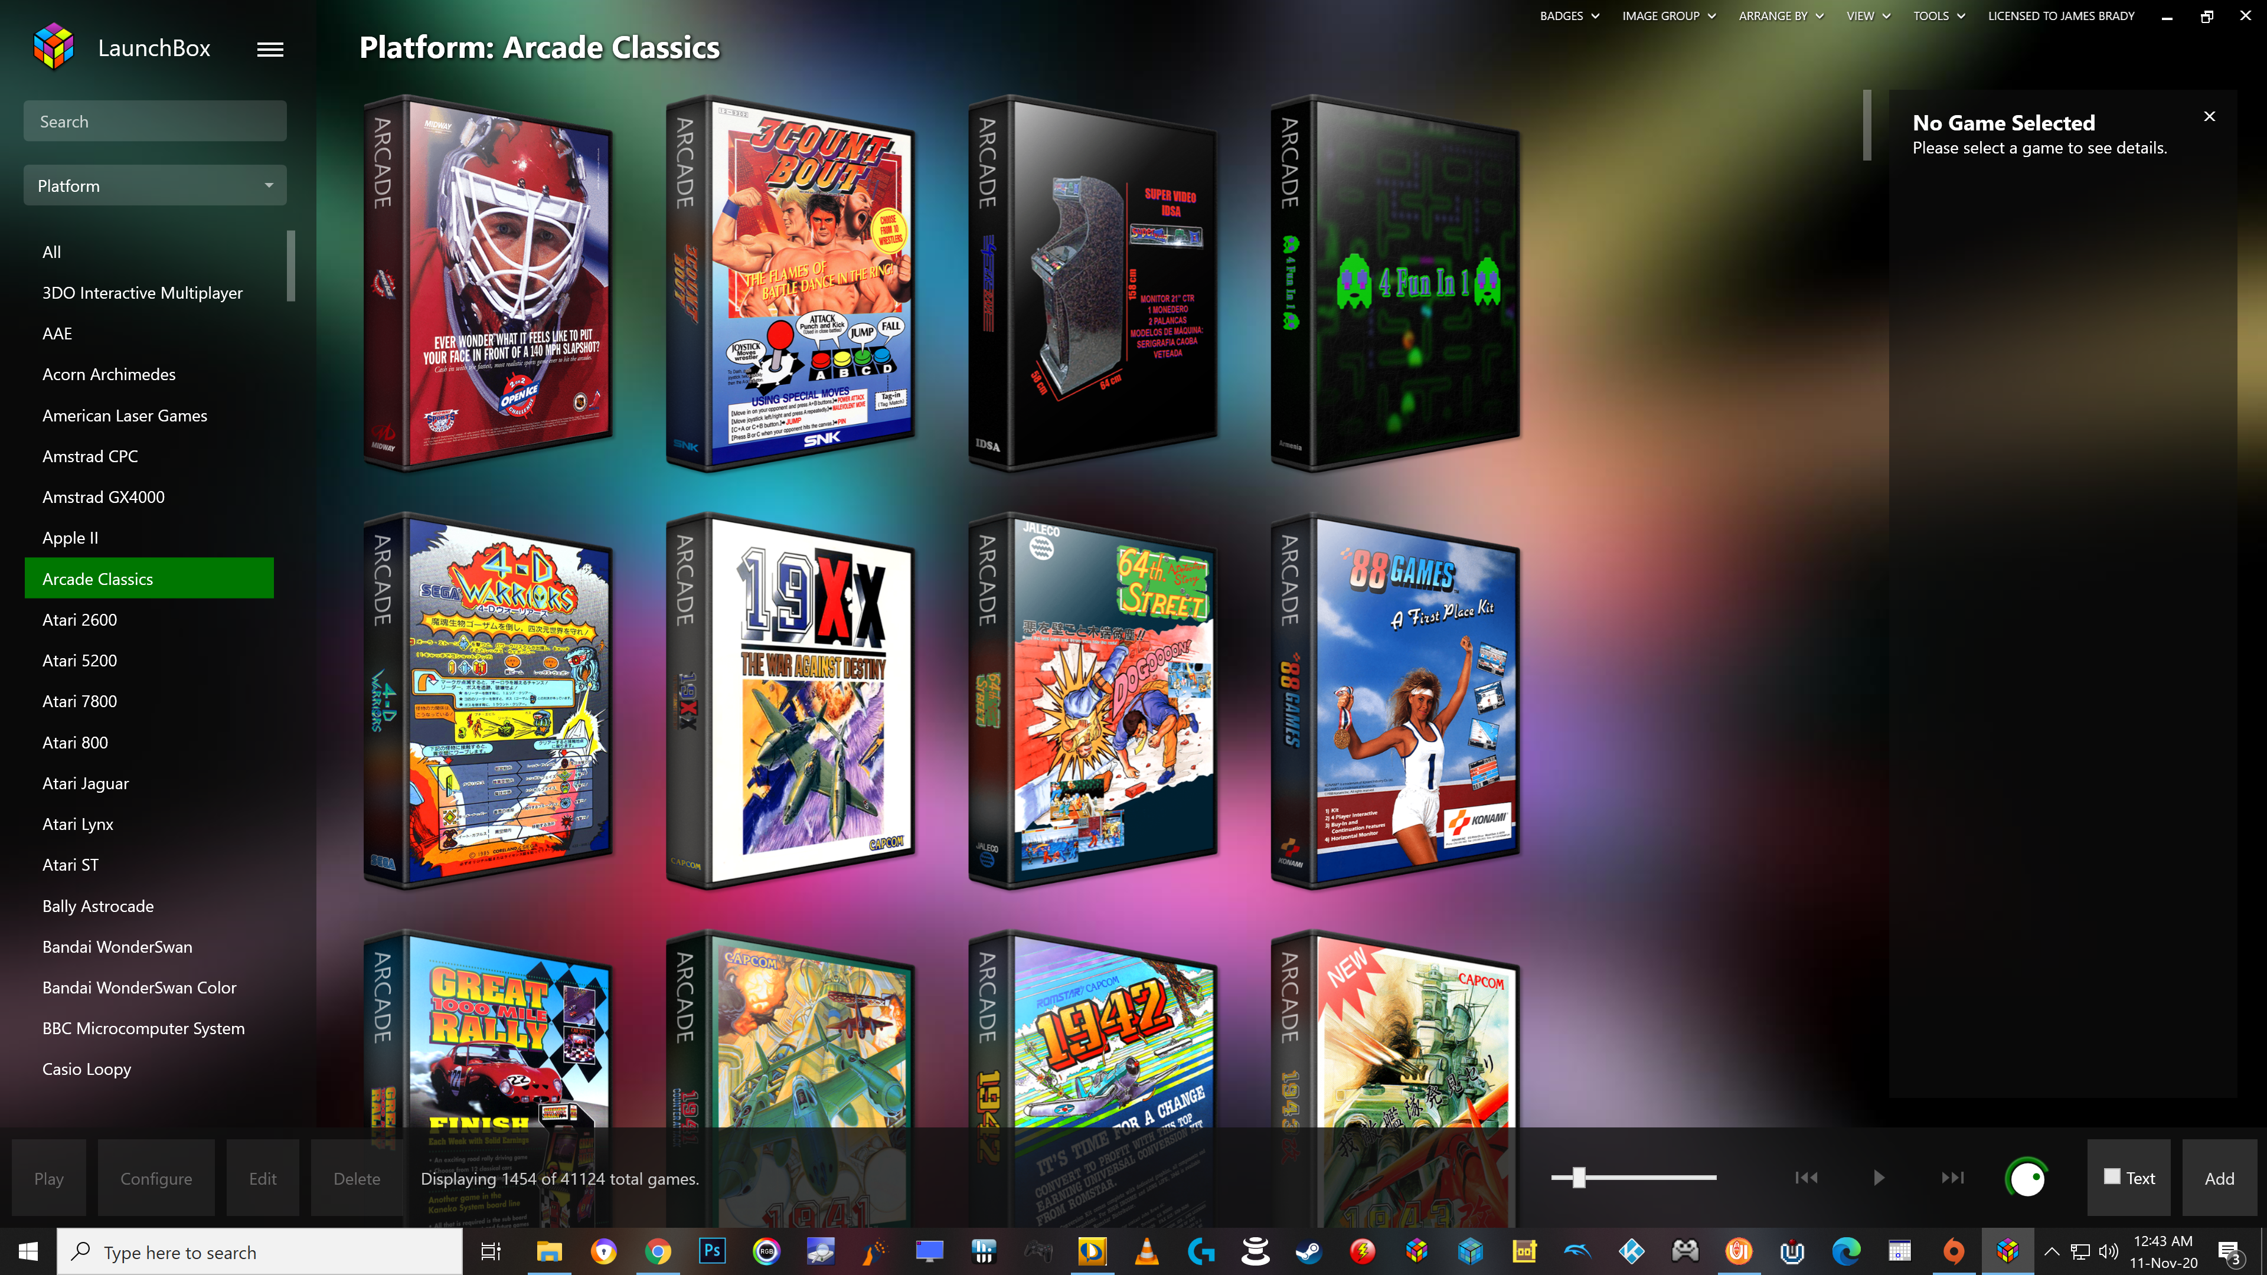Select the 4-D Warriors game box

point(488,701)
